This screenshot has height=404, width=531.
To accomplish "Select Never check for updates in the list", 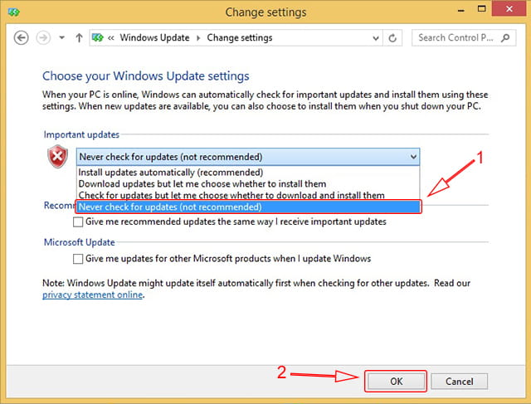I will 248,207.
